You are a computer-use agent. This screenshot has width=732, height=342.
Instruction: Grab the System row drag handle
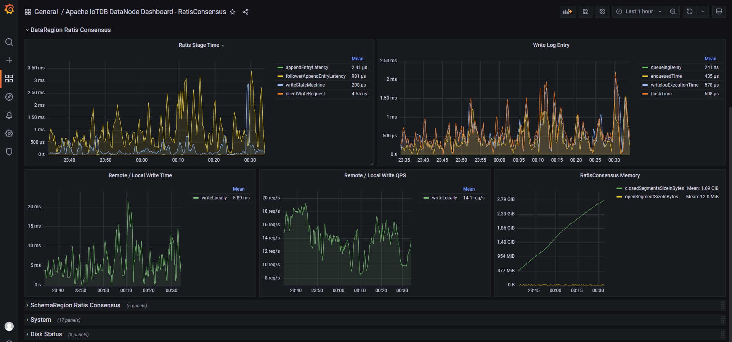[722, 320]
